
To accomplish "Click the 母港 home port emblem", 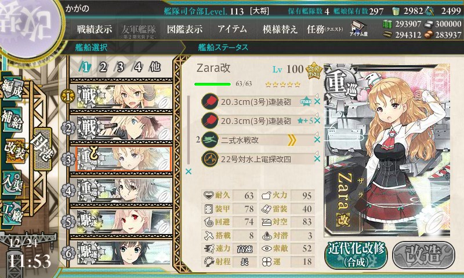I will click(43, 149).
